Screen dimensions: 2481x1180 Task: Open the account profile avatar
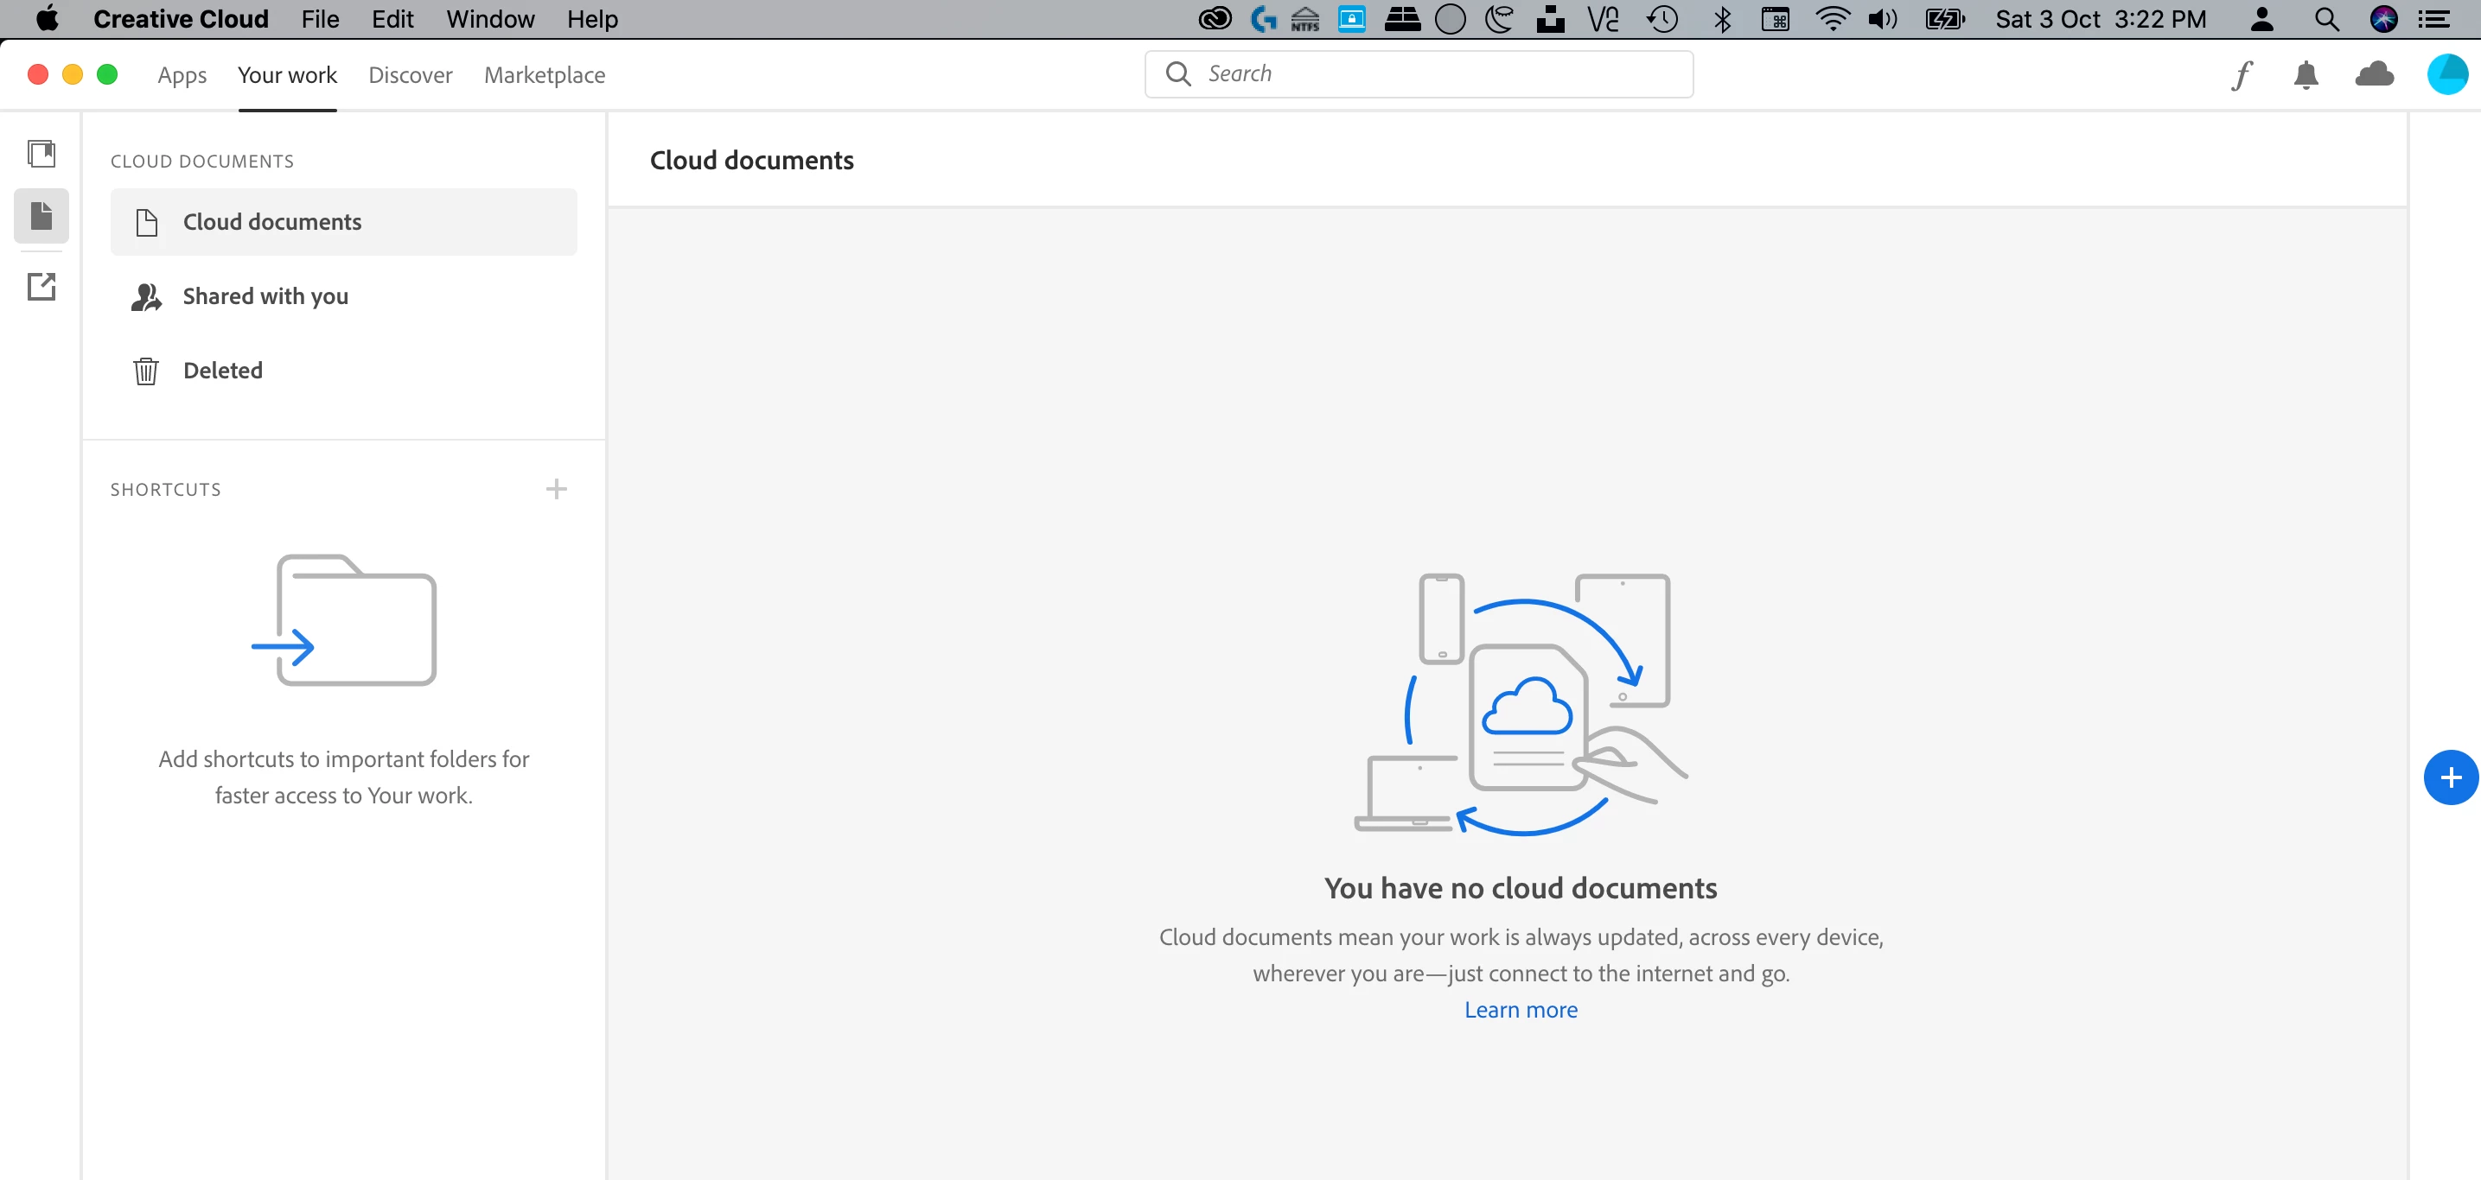[x=2446, y=75]
